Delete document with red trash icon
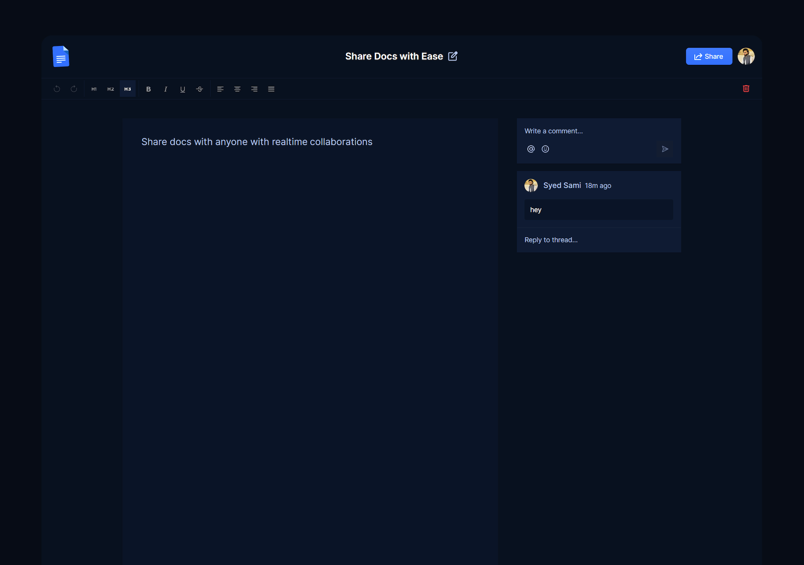The image size is (804, 565). (x=746, y=89)
